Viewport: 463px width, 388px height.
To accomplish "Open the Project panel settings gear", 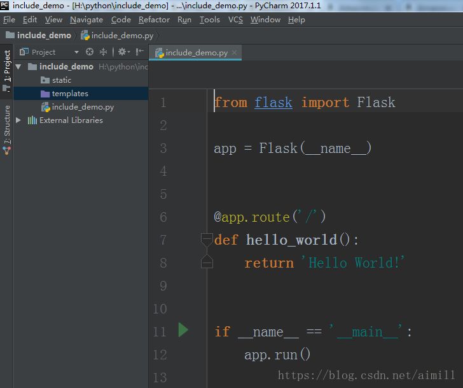I will point(121,52).
